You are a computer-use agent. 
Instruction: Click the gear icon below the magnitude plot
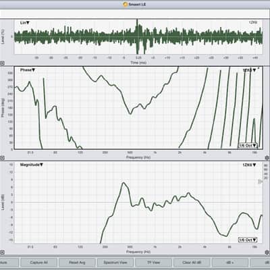click(267, 252)
